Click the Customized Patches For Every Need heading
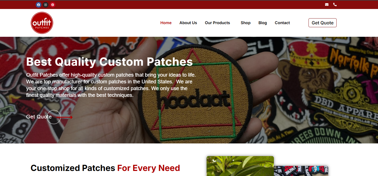 point(105,168)
